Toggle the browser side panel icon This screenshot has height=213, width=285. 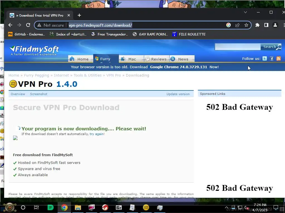point(266,25)
